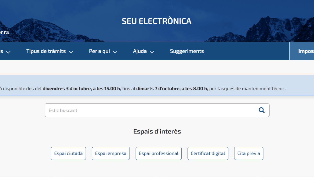314x177 pixels.
Task: Open the Certificat digital space
Action: click(x=208, y=153)
